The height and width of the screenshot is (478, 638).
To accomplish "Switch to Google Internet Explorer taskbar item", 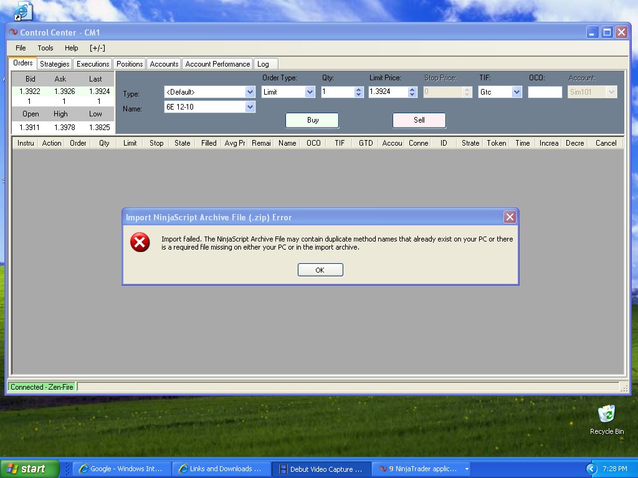I will tap(121, 469).
